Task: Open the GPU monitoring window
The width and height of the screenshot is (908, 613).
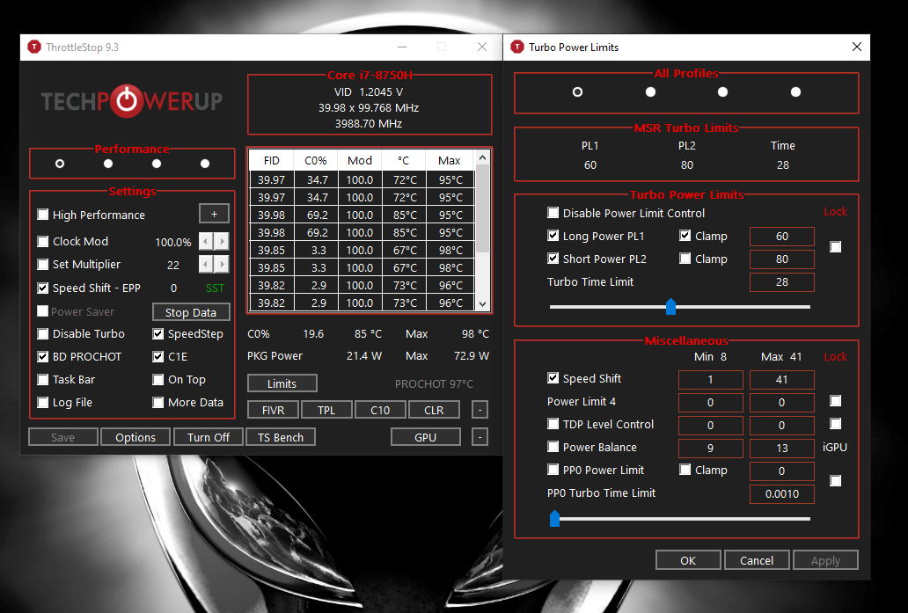Action: pyautogui.click(x=425, y=436)
